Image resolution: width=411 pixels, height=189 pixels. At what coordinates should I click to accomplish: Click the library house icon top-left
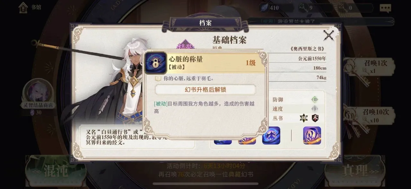pyautogui.click(x=23, y=8)
